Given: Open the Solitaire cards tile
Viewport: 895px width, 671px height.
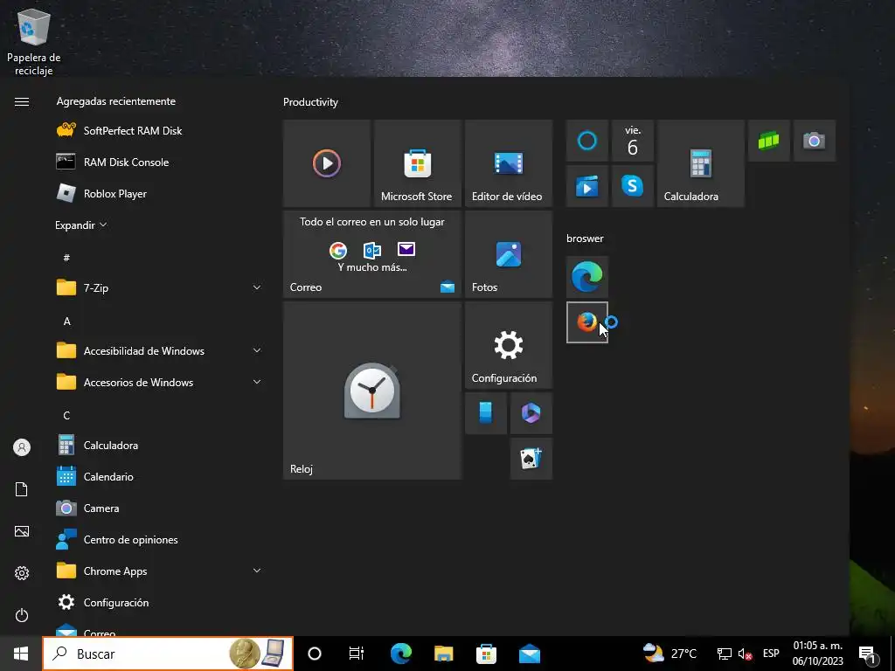Looking at the screenshot, I should click(531, 459).
